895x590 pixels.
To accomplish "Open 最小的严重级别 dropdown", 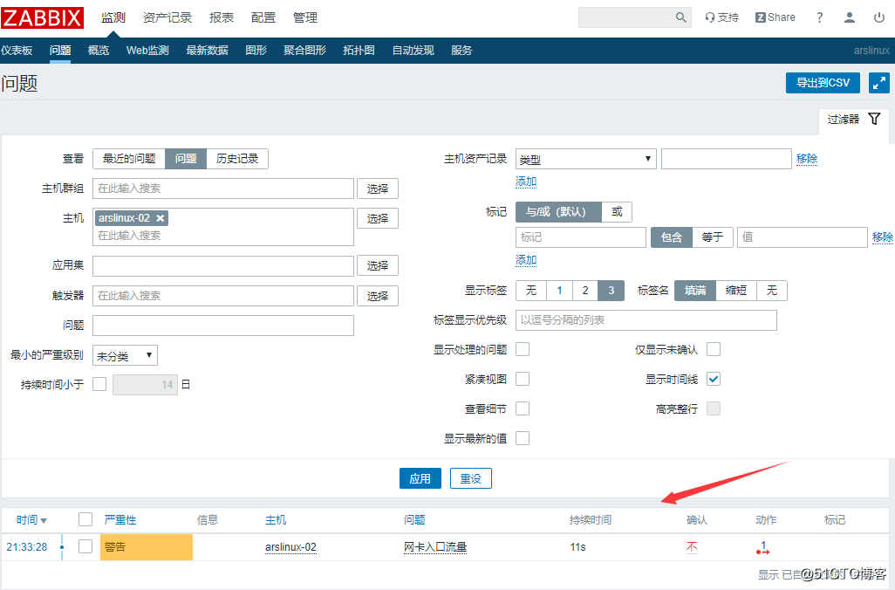I will coord(125,355).
